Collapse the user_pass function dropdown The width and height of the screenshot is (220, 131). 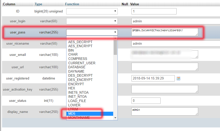click(92, 32)
